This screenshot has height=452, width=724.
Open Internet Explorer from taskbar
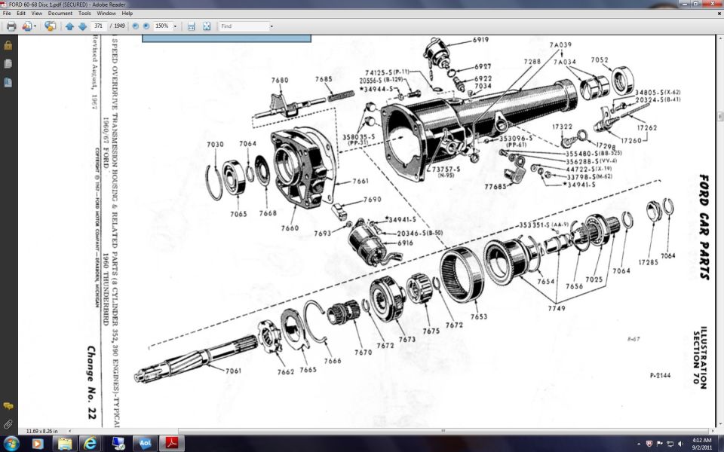tap(91, 444)
